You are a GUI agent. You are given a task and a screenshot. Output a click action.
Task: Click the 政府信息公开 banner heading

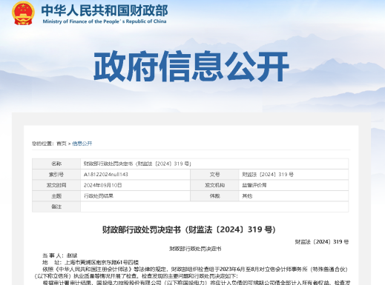tap(191, 66)
